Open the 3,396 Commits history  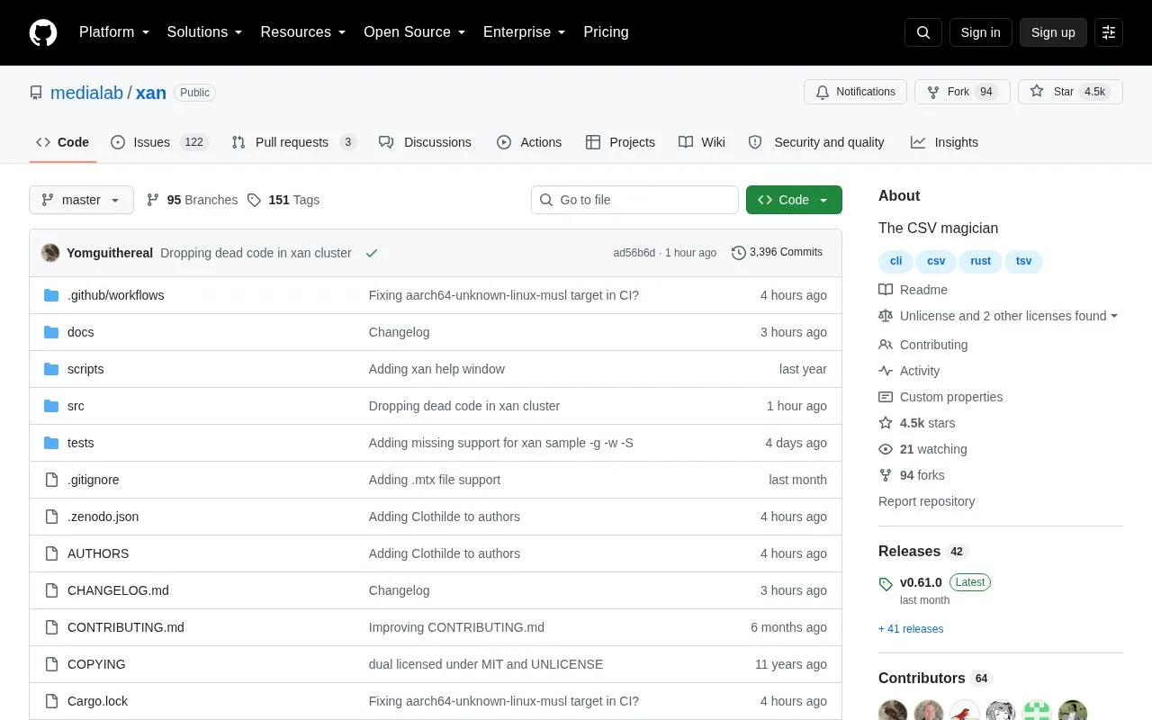coord(777,252)
